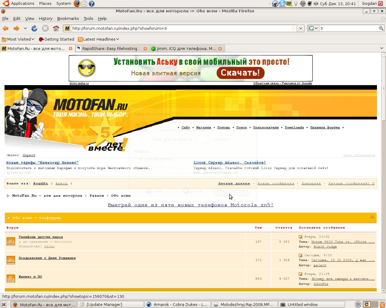Open the Edit menu
The height and width of the screenshot is (308, 386).
pos(17,18)
